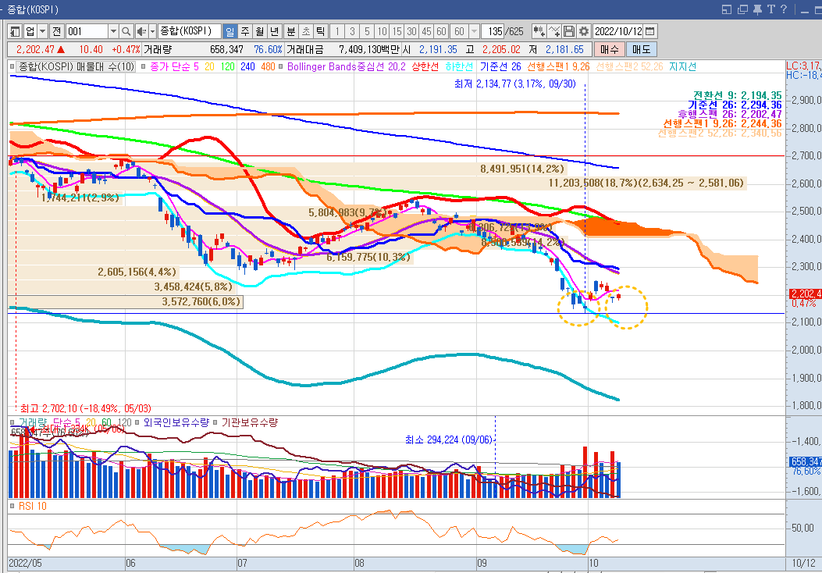Image resolution: width=822 pixels, height=573 pixels.
Task: Select the 틱 (tick) period toggle
Action: click(x=321, y=31)
